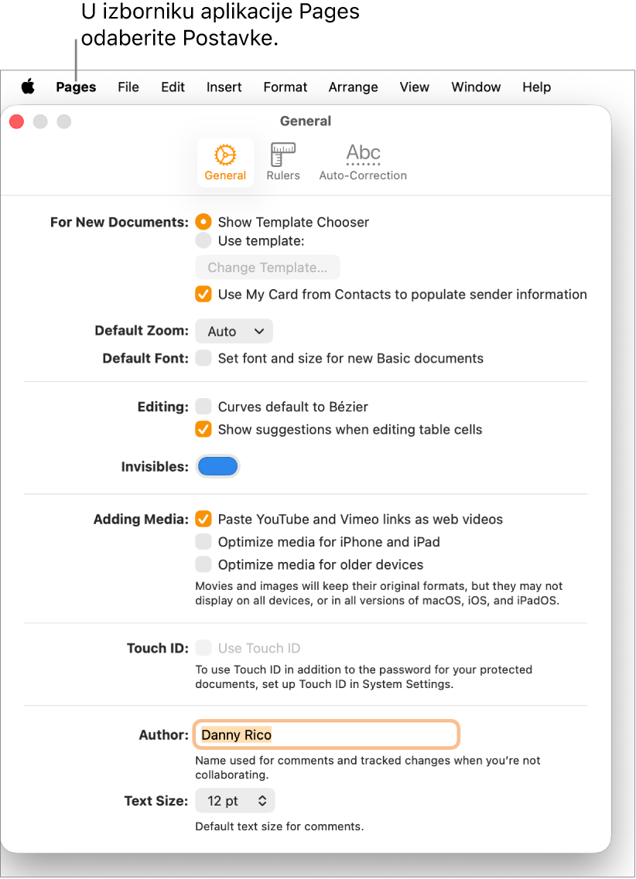Open the Format menu
This screenshot has width=636, height=879.
click(x=285, y=87)
